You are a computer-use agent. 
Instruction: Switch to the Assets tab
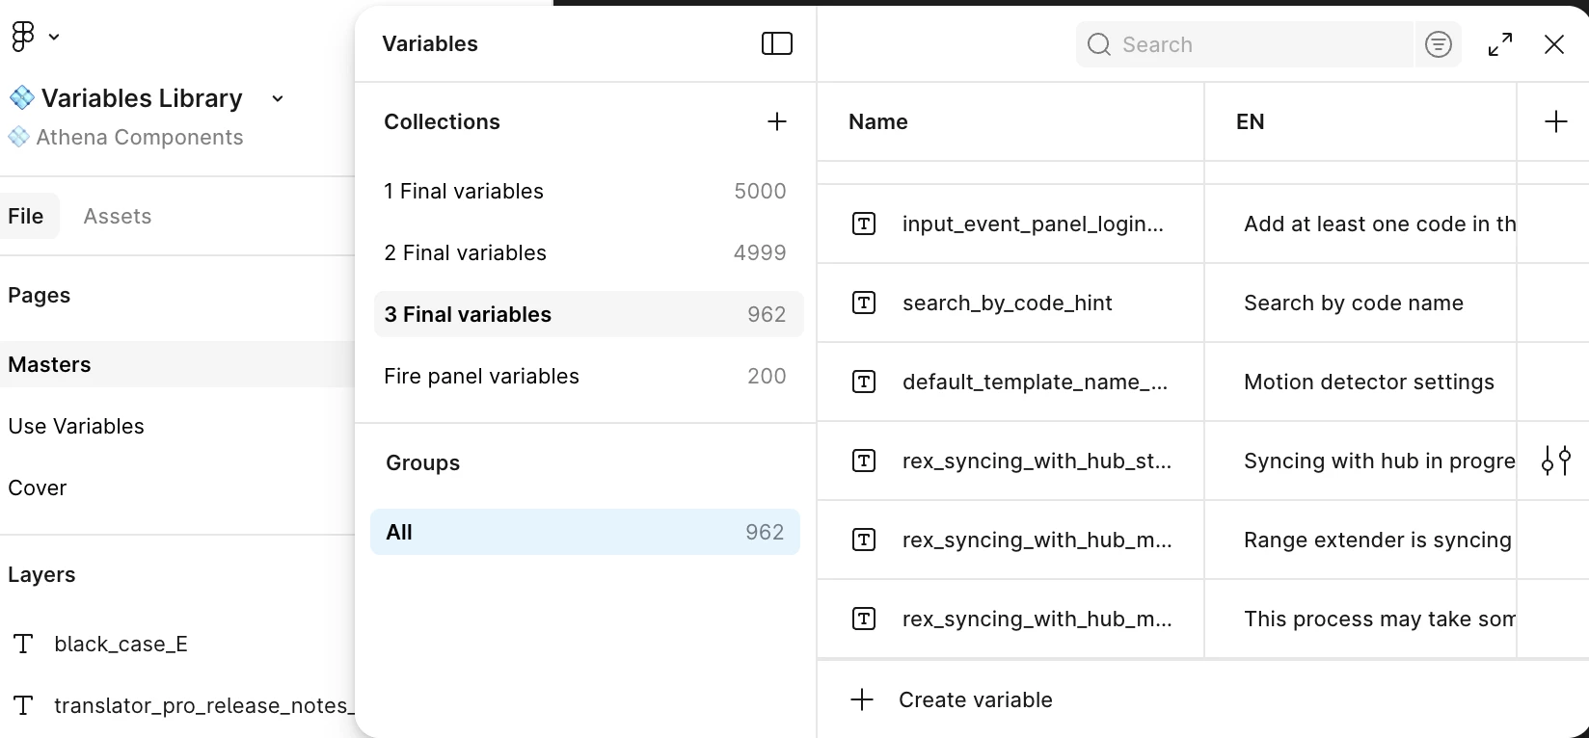click(118, 216)
